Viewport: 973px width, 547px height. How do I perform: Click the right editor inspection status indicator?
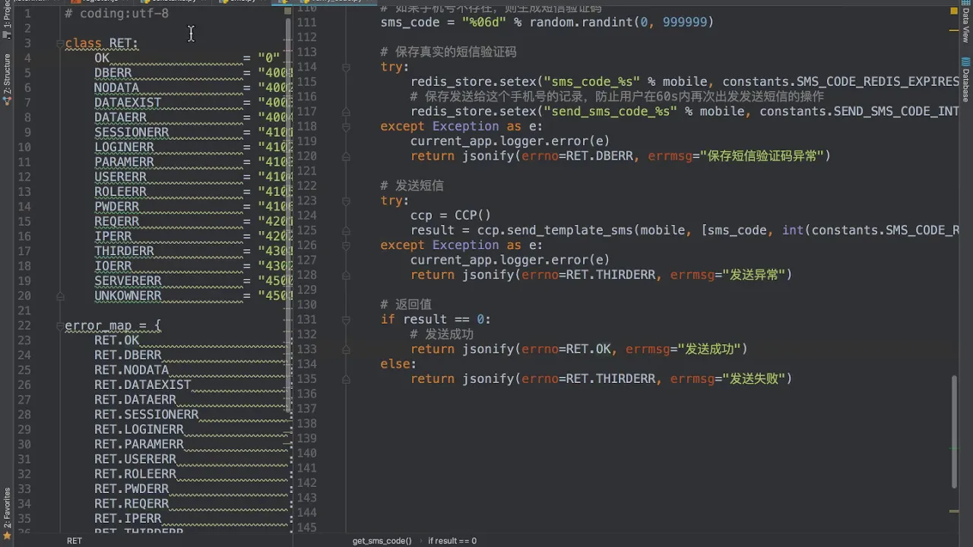coord(955,11)
